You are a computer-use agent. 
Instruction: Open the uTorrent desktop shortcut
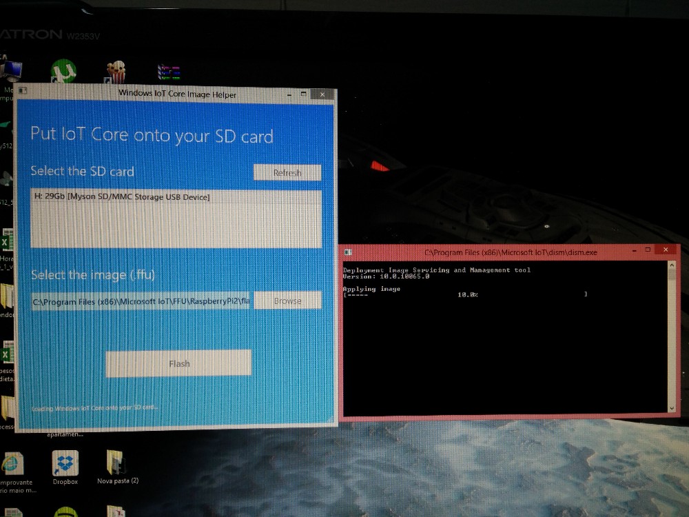(63, 70)
